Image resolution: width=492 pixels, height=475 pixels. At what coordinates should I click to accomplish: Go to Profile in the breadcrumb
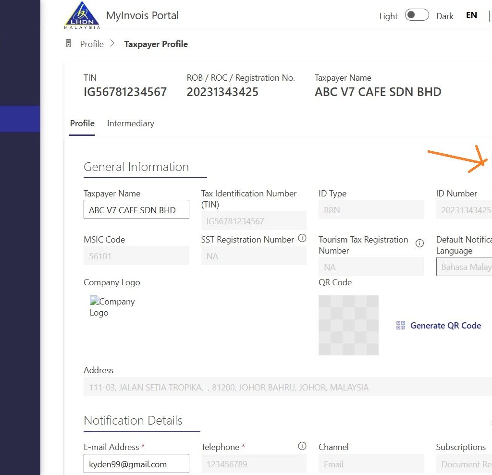(92, 44)
